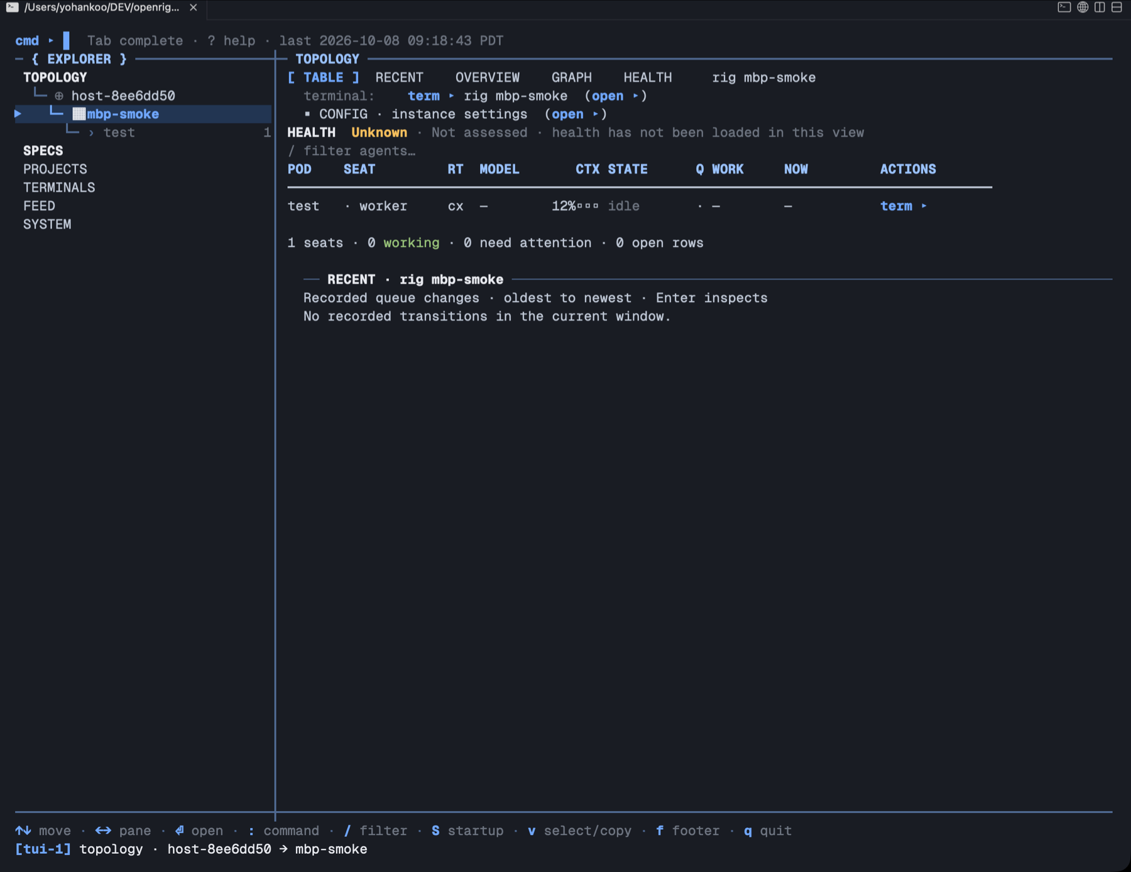Open the FEED explorer section
The width and height of the screenshot is (1131, 872).
[39, 206]
